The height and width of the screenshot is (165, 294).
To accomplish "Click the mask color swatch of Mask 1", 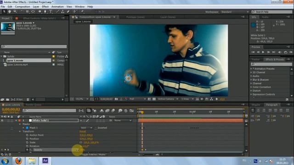I will point(27,128).
